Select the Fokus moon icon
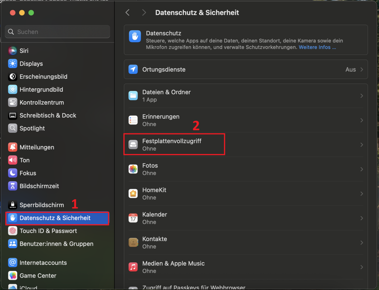379x290 pixels. click(x=13, y=173)
